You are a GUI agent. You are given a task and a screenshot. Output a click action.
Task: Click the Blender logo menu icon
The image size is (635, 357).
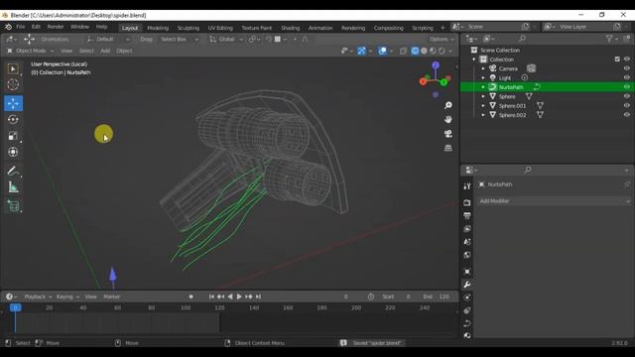click(x=8, y=27)
